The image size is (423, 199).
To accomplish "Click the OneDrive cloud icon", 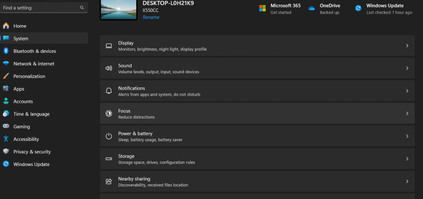I will (x=311, y=8).
